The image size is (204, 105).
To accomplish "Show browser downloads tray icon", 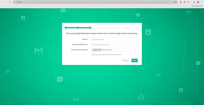I will [194, 2].
